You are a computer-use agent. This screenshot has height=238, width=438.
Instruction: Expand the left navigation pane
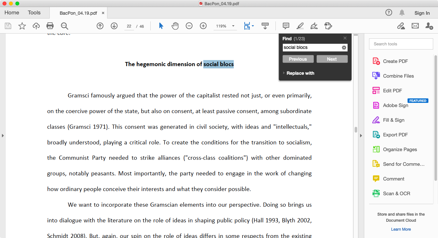coord(3,135)
